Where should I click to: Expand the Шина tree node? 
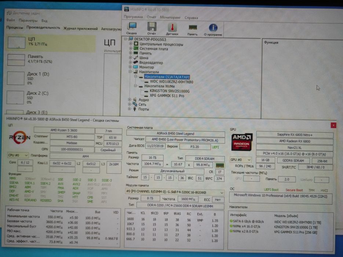pyautogui.click(x=130, y=58)
